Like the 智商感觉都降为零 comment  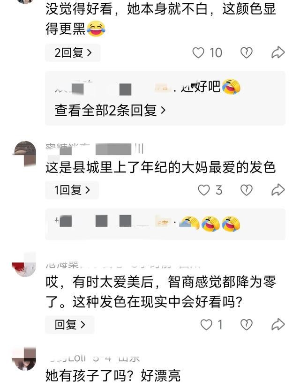coord(206,325)
